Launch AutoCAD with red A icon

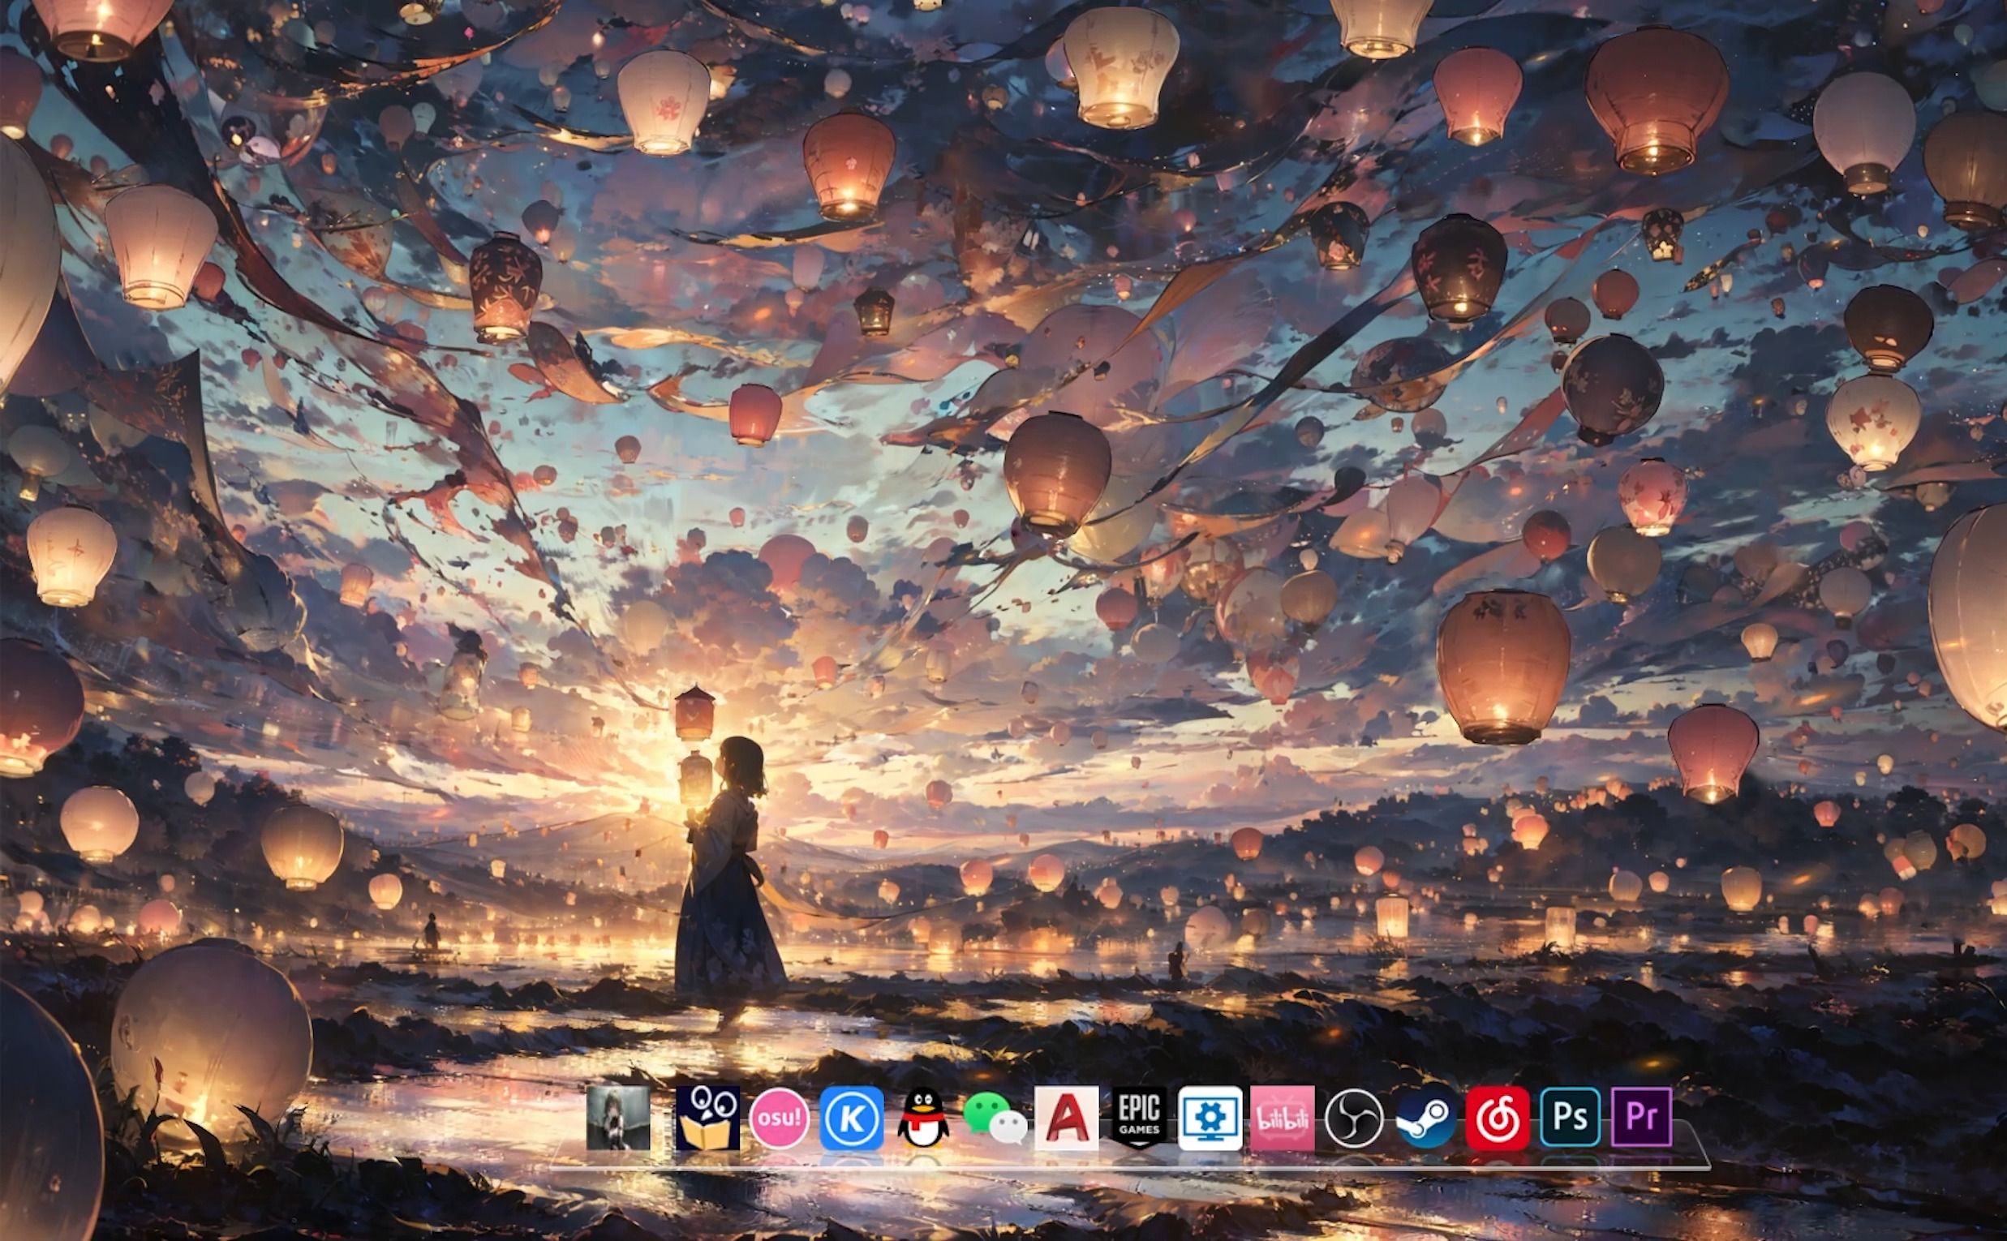click(x=1066, y=1118)
